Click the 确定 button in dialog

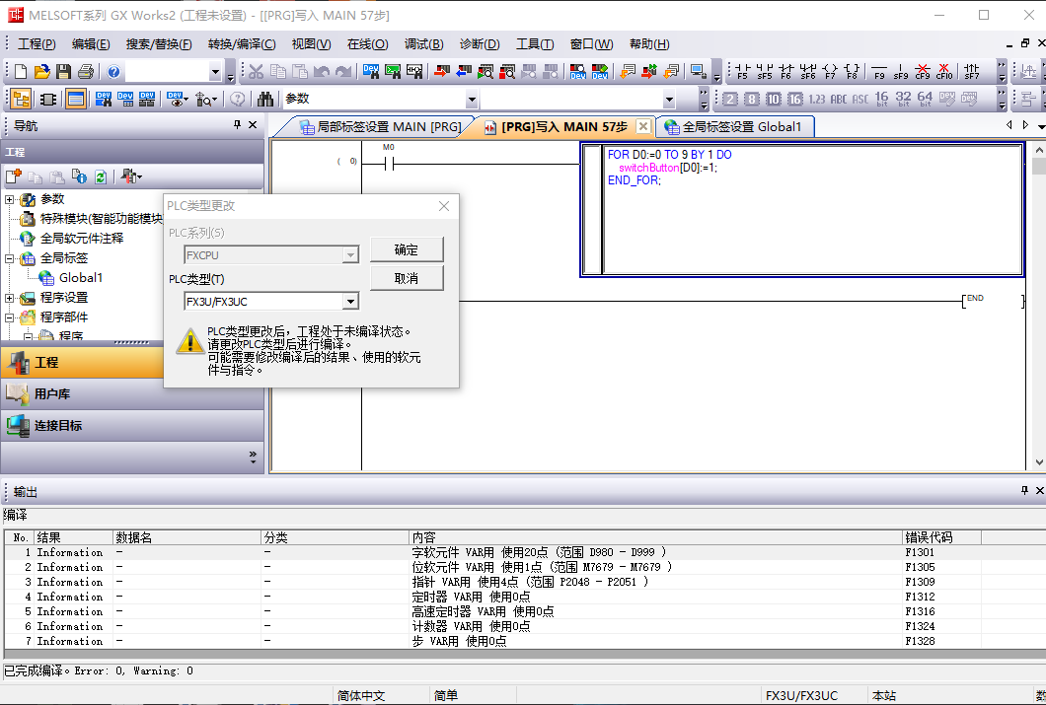(406, 249)
